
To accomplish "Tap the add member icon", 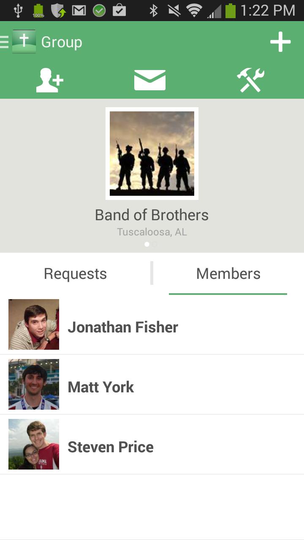I will 49,80.
